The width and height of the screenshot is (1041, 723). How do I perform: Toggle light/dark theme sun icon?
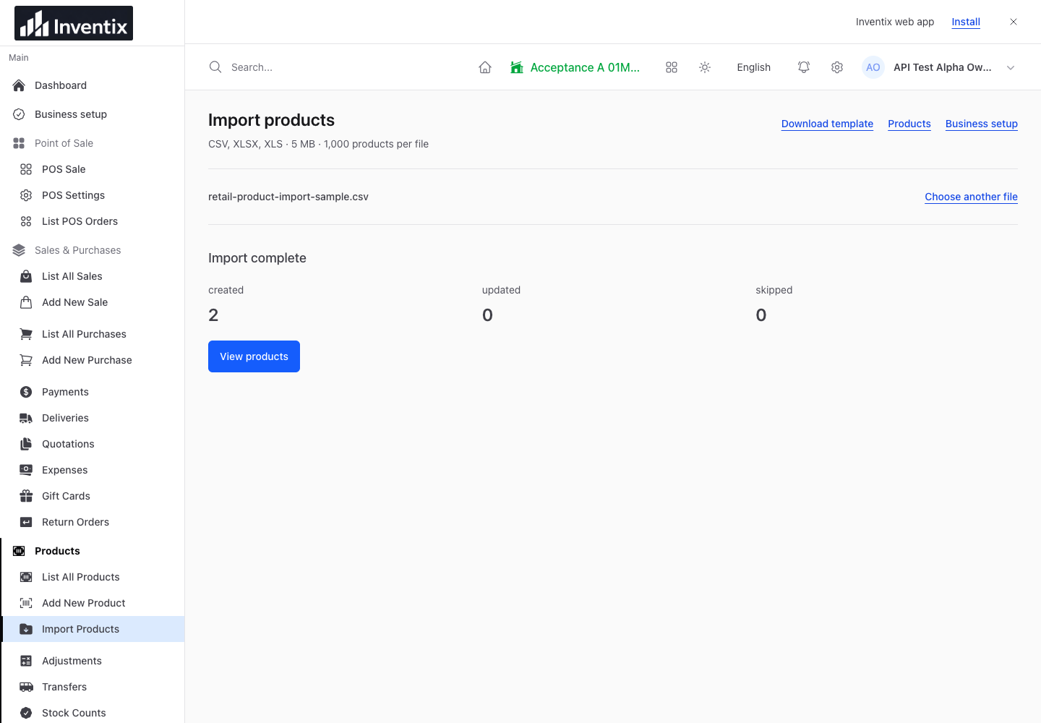[705, 67]
